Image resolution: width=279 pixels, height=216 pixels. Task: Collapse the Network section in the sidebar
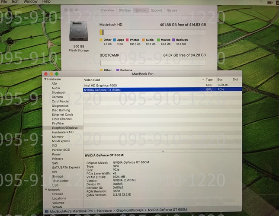45,190
